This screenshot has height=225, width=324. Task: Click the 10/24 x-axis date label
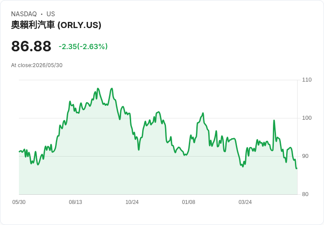(132, 202)
